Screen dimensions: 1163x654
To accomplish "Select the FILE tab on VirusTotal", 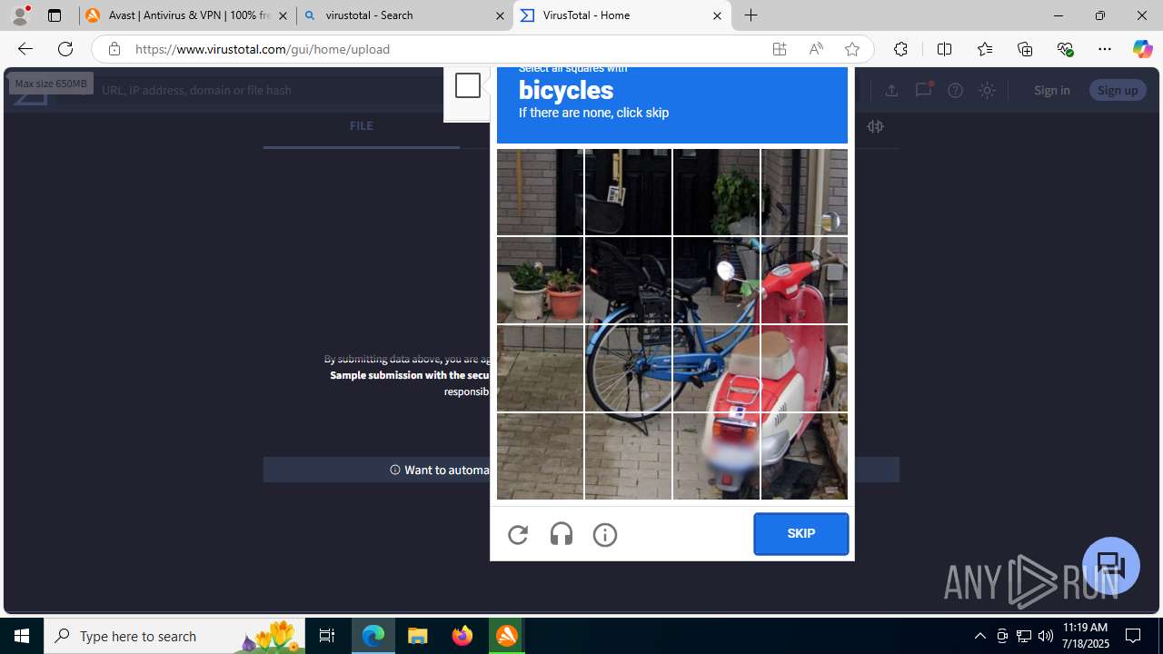I will point(361,126).
